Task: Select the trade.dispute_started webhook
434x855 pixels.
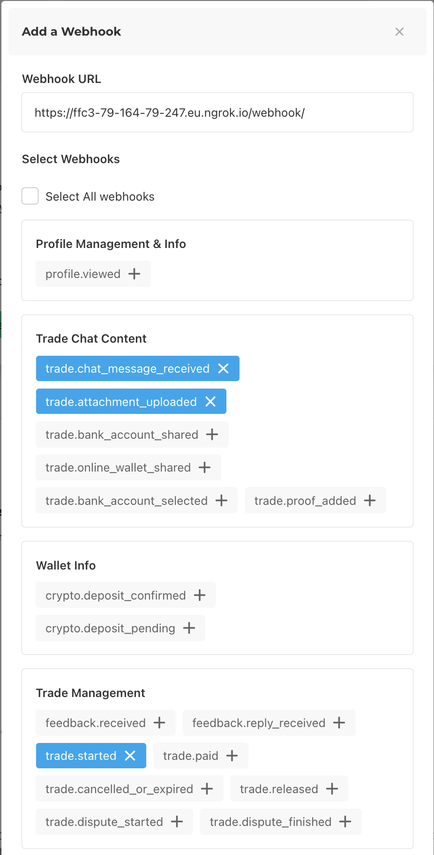Action: pyautogui.click(x=114, y=822)
